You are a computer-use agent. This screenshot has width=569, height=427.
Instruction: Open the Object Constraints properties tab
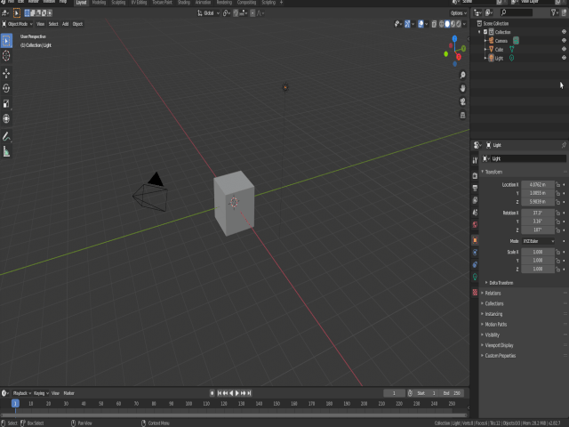475,265
